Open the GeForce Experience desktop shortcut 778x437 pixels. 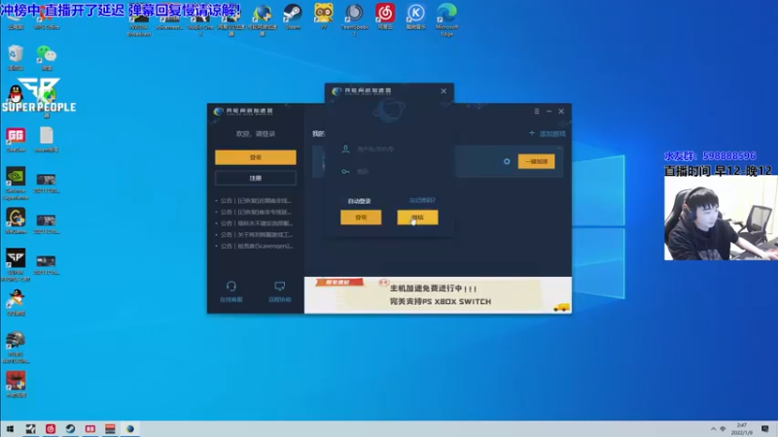click(x=16, y=184)
